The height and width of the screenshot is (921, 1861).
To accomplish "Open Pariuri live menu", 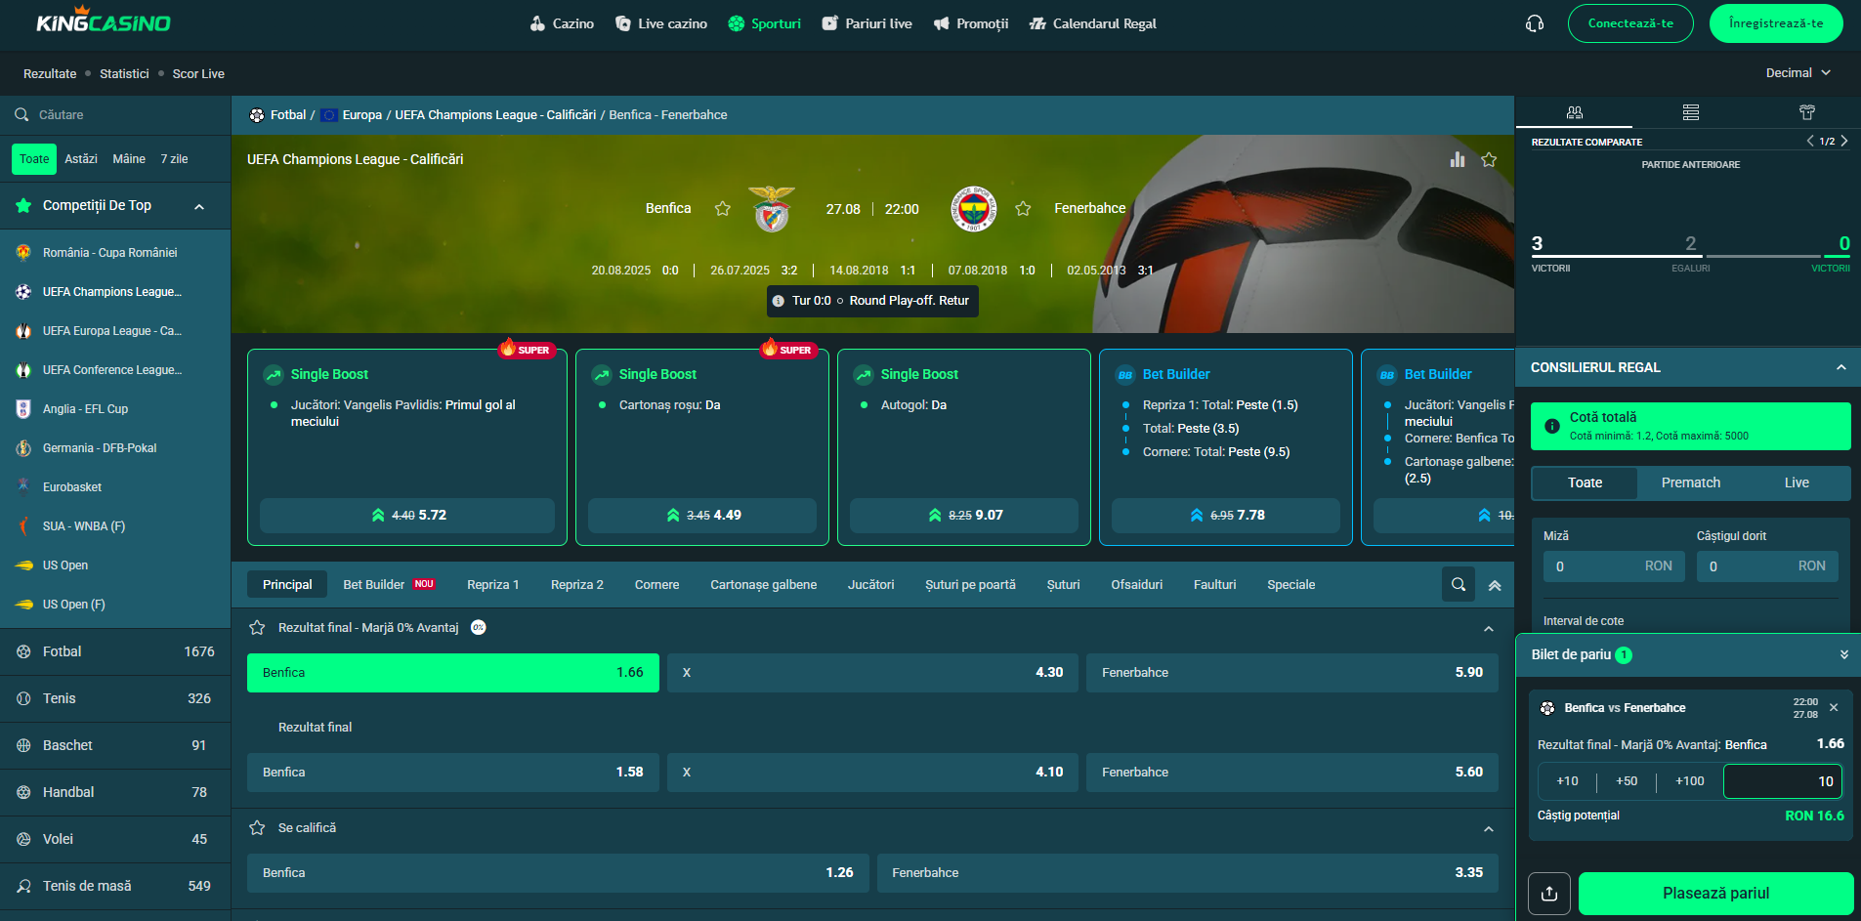I will 867,23.
